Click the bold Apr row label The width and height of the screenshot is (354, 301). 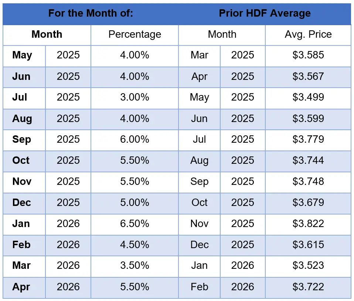[21, 287]
